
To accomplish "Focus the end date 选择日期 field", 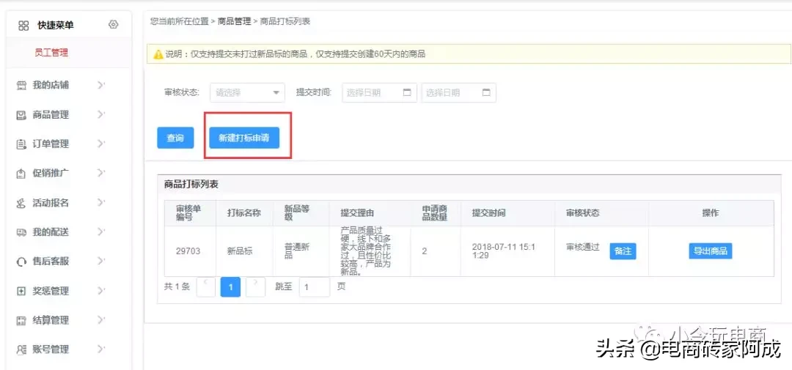I will 458,93.
